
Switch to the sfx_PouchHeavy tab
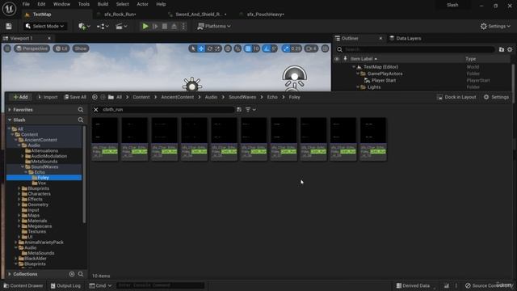tap(266, 15)
